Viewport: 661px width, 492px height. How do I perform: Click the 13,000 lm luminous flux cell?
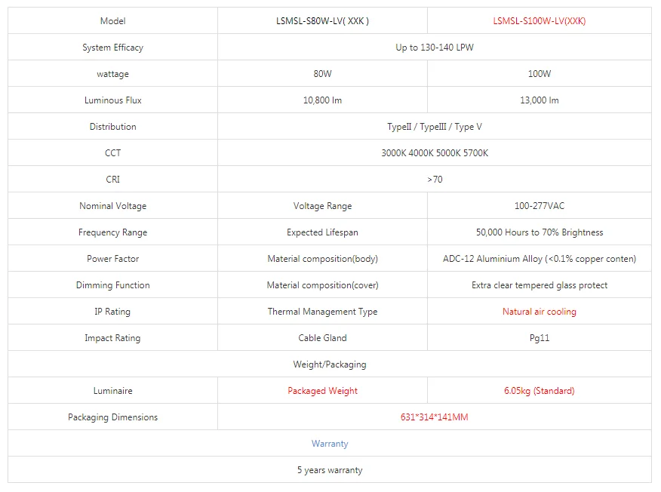[539, 100]
